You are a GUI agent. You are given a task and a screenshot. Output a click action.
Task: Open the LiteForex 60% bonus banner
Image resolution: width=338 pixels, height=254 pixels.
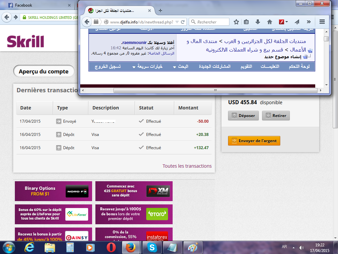53,214
